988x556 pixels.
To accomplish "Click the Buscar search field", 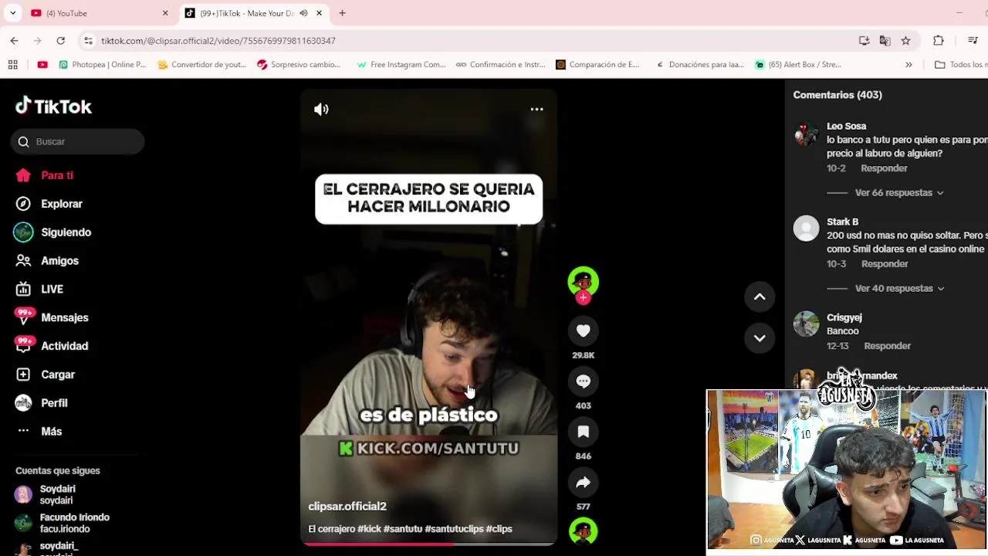I will 77,141.
